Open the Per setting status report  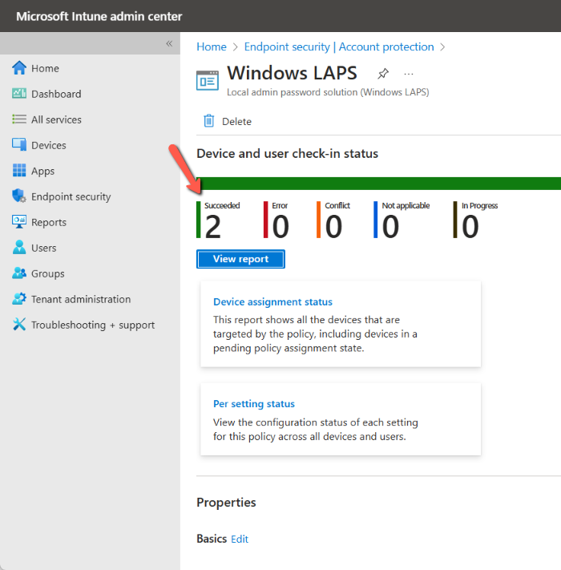pyautogui.click(x=253, y=403)
